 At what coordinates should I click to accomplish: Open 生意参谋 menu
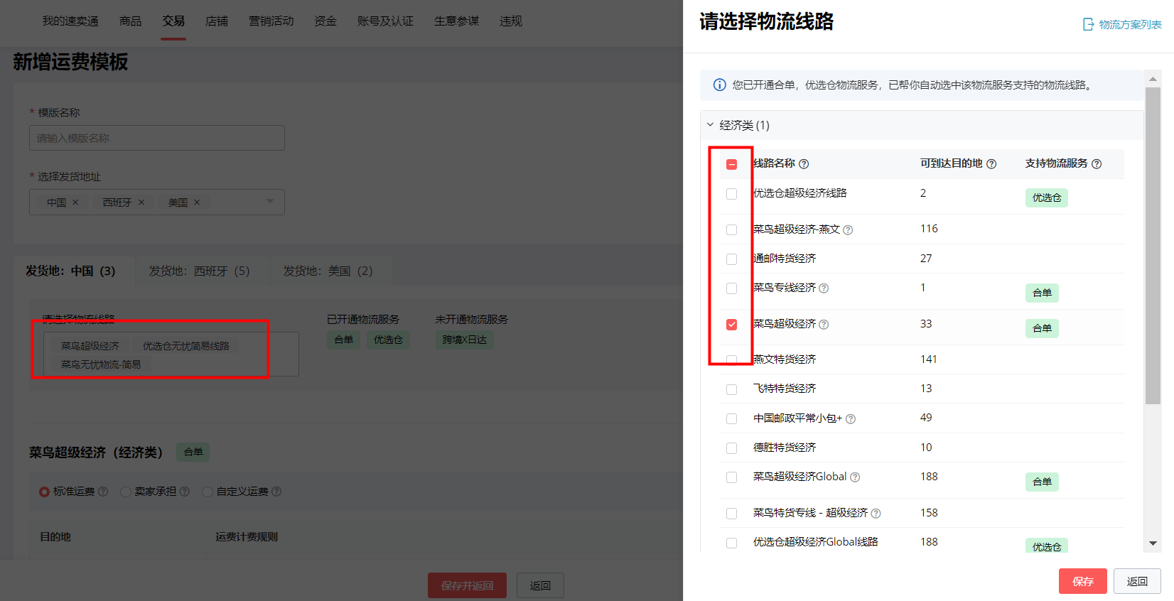pos(457,21)
